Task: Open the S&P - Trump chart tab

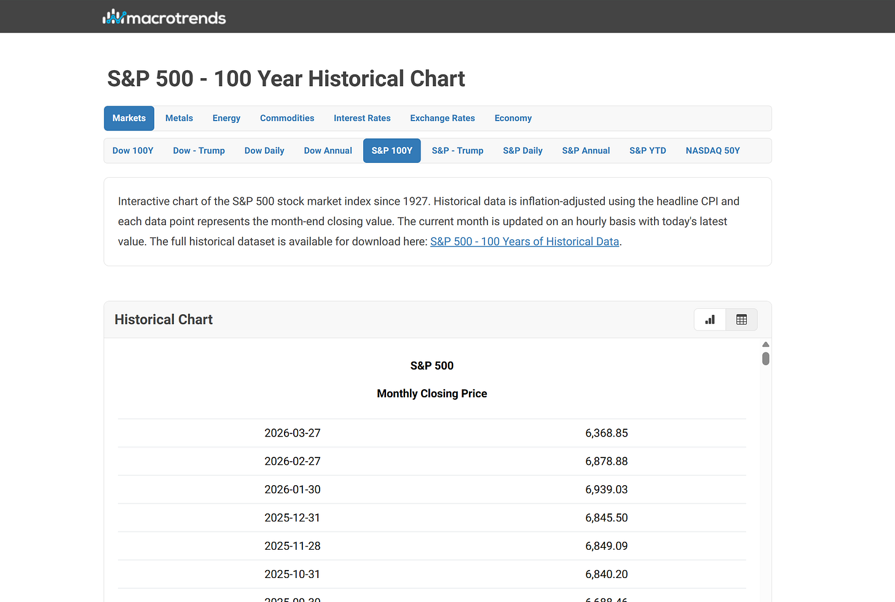Action: 458,151
